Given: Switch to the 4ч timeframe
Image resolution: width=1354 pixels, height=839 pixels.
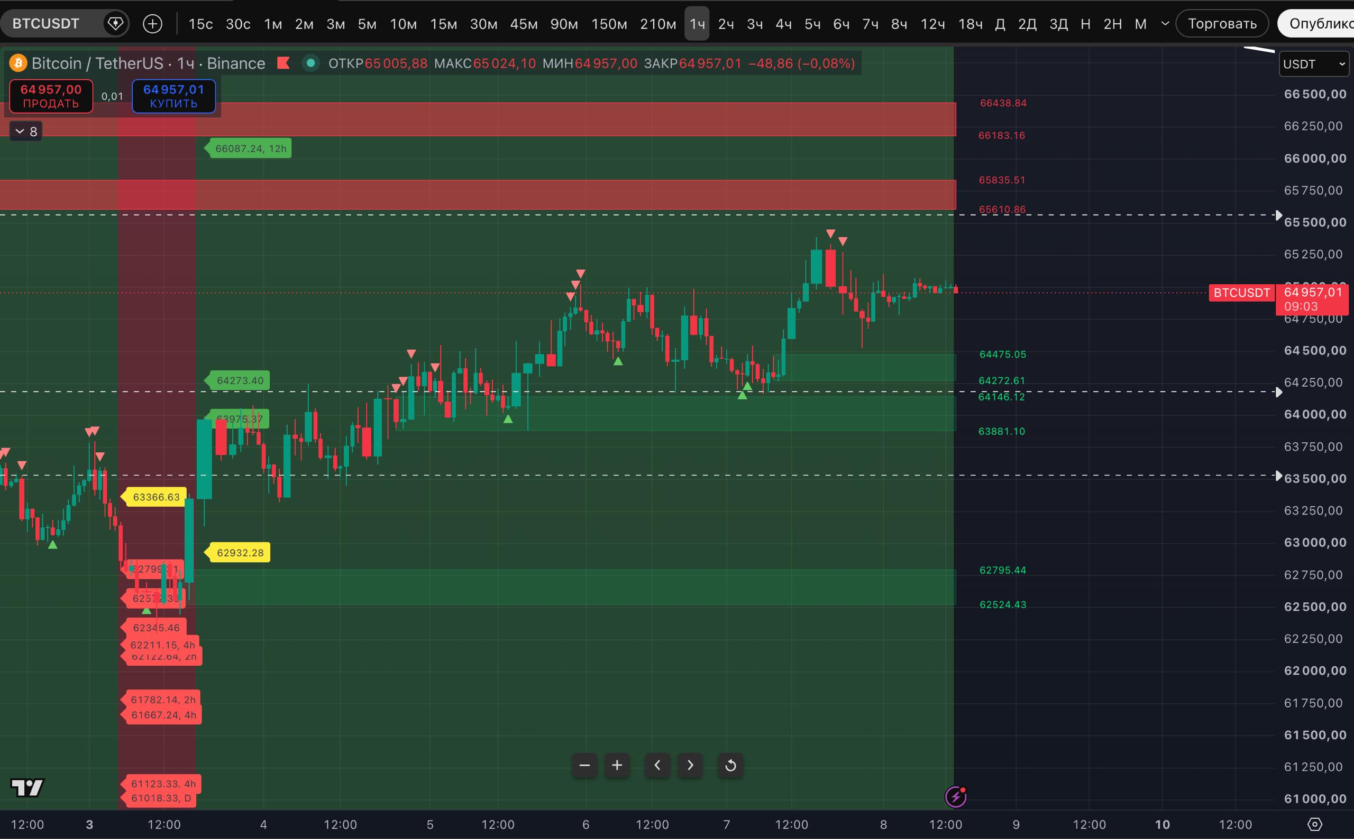Looking at the screenshot, I should click(x=783, y=24).
